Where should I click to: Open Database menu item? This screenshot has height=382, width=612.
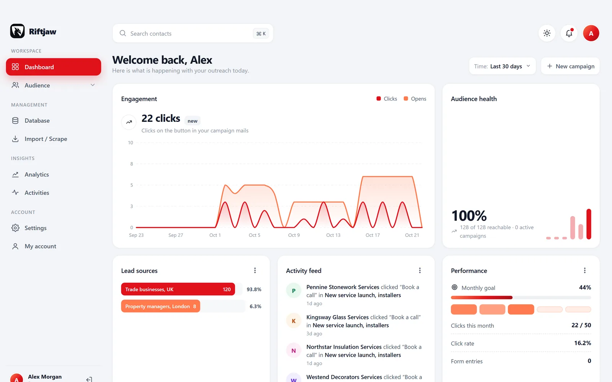pos(54,121)
